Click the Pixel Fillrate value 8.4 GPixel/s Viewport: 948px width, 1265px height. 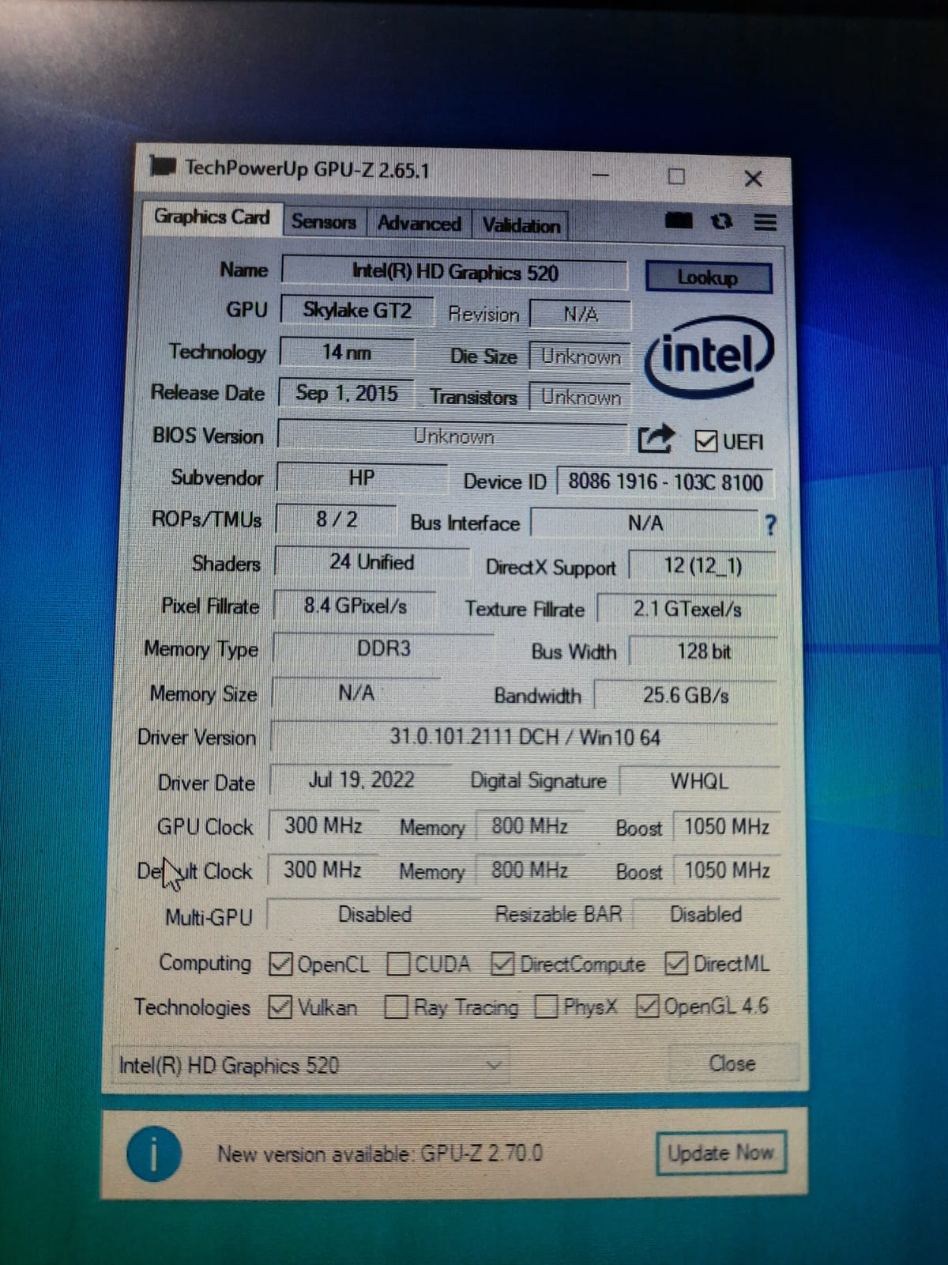[x=355, y=606]
